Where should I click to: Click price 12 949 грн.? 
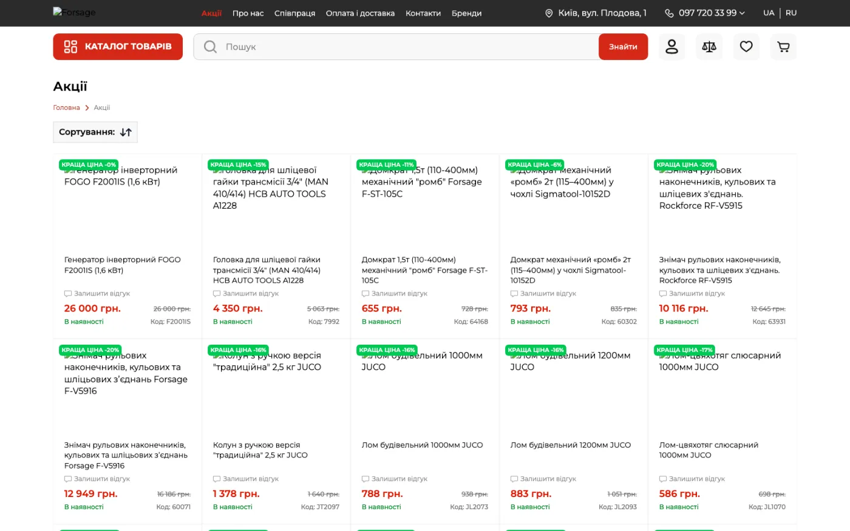(91, 493)
